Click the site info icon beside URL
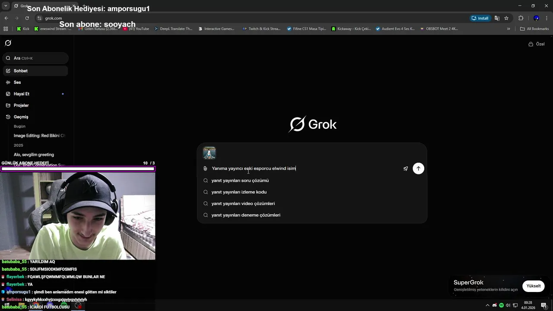The image size is (553, 311). 39,18
